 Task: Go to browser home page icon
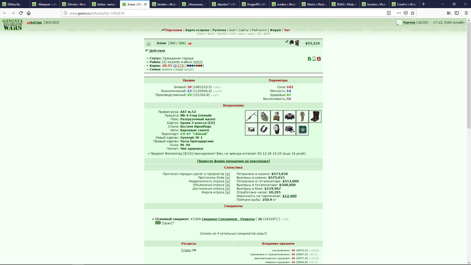click(x=29, y=13)
